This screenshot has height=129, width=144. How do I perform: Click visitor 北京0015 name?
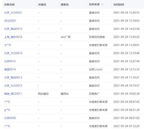click(x=10, y=61)
